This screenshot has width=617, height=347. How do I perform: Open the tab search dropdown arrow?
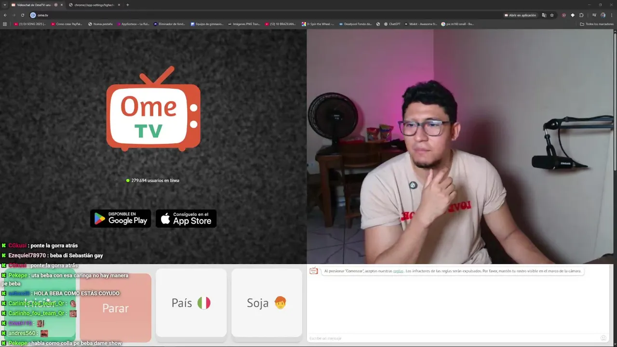[x=4, y=5]
